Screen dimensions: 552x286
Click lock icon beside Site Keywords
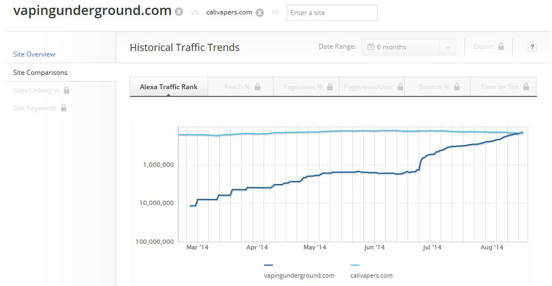tap(64, 108)
